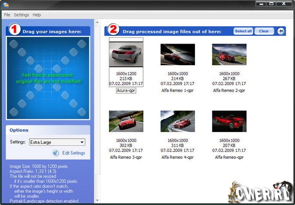
Task: Click the Aspect Ratio 1.33:1 text
Action: tap(33, 171)
